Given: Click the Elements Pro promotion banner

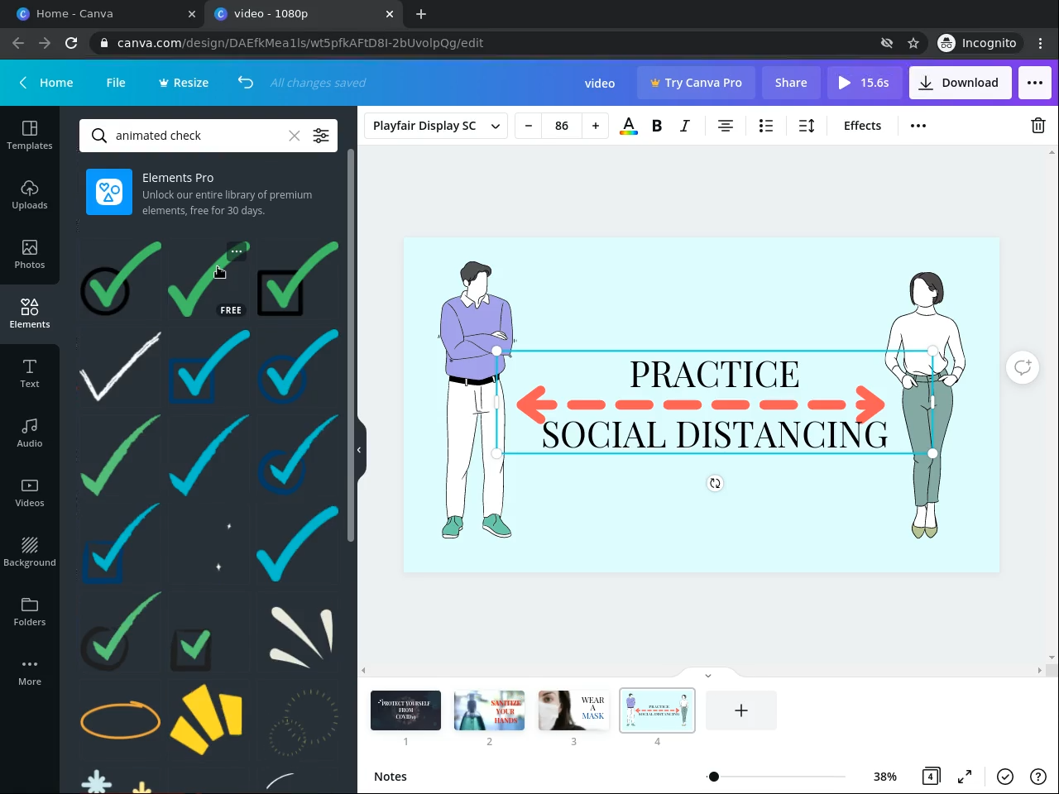Looking at the screenshot, I should pyautogui.click(x=208, y=193).
